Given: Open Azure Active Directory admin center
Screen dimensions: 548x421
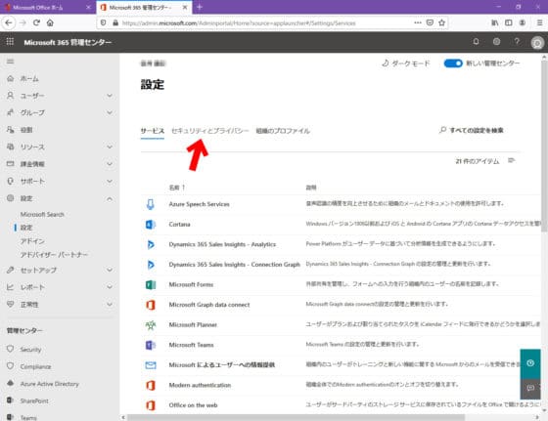Looking at the screenshot, I should point(49,384).
